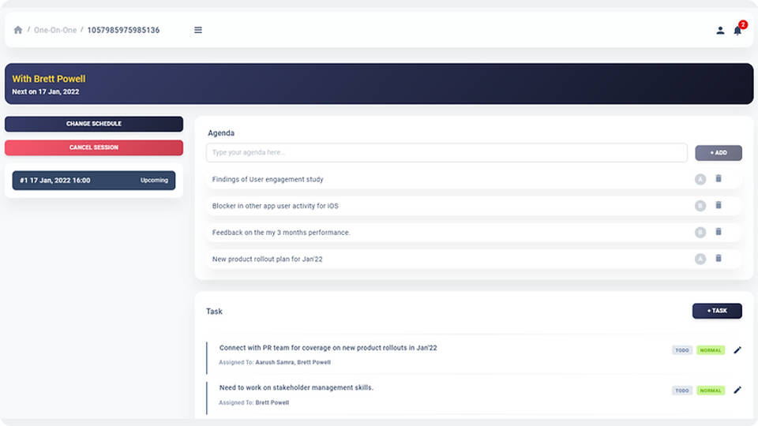Click the Change Schedule button
Screen dimensions: 758x426
point(94,124)
